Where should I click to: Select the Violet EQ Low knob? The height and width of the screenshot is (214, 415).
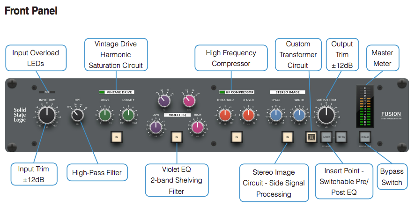[x=156, y=127]
